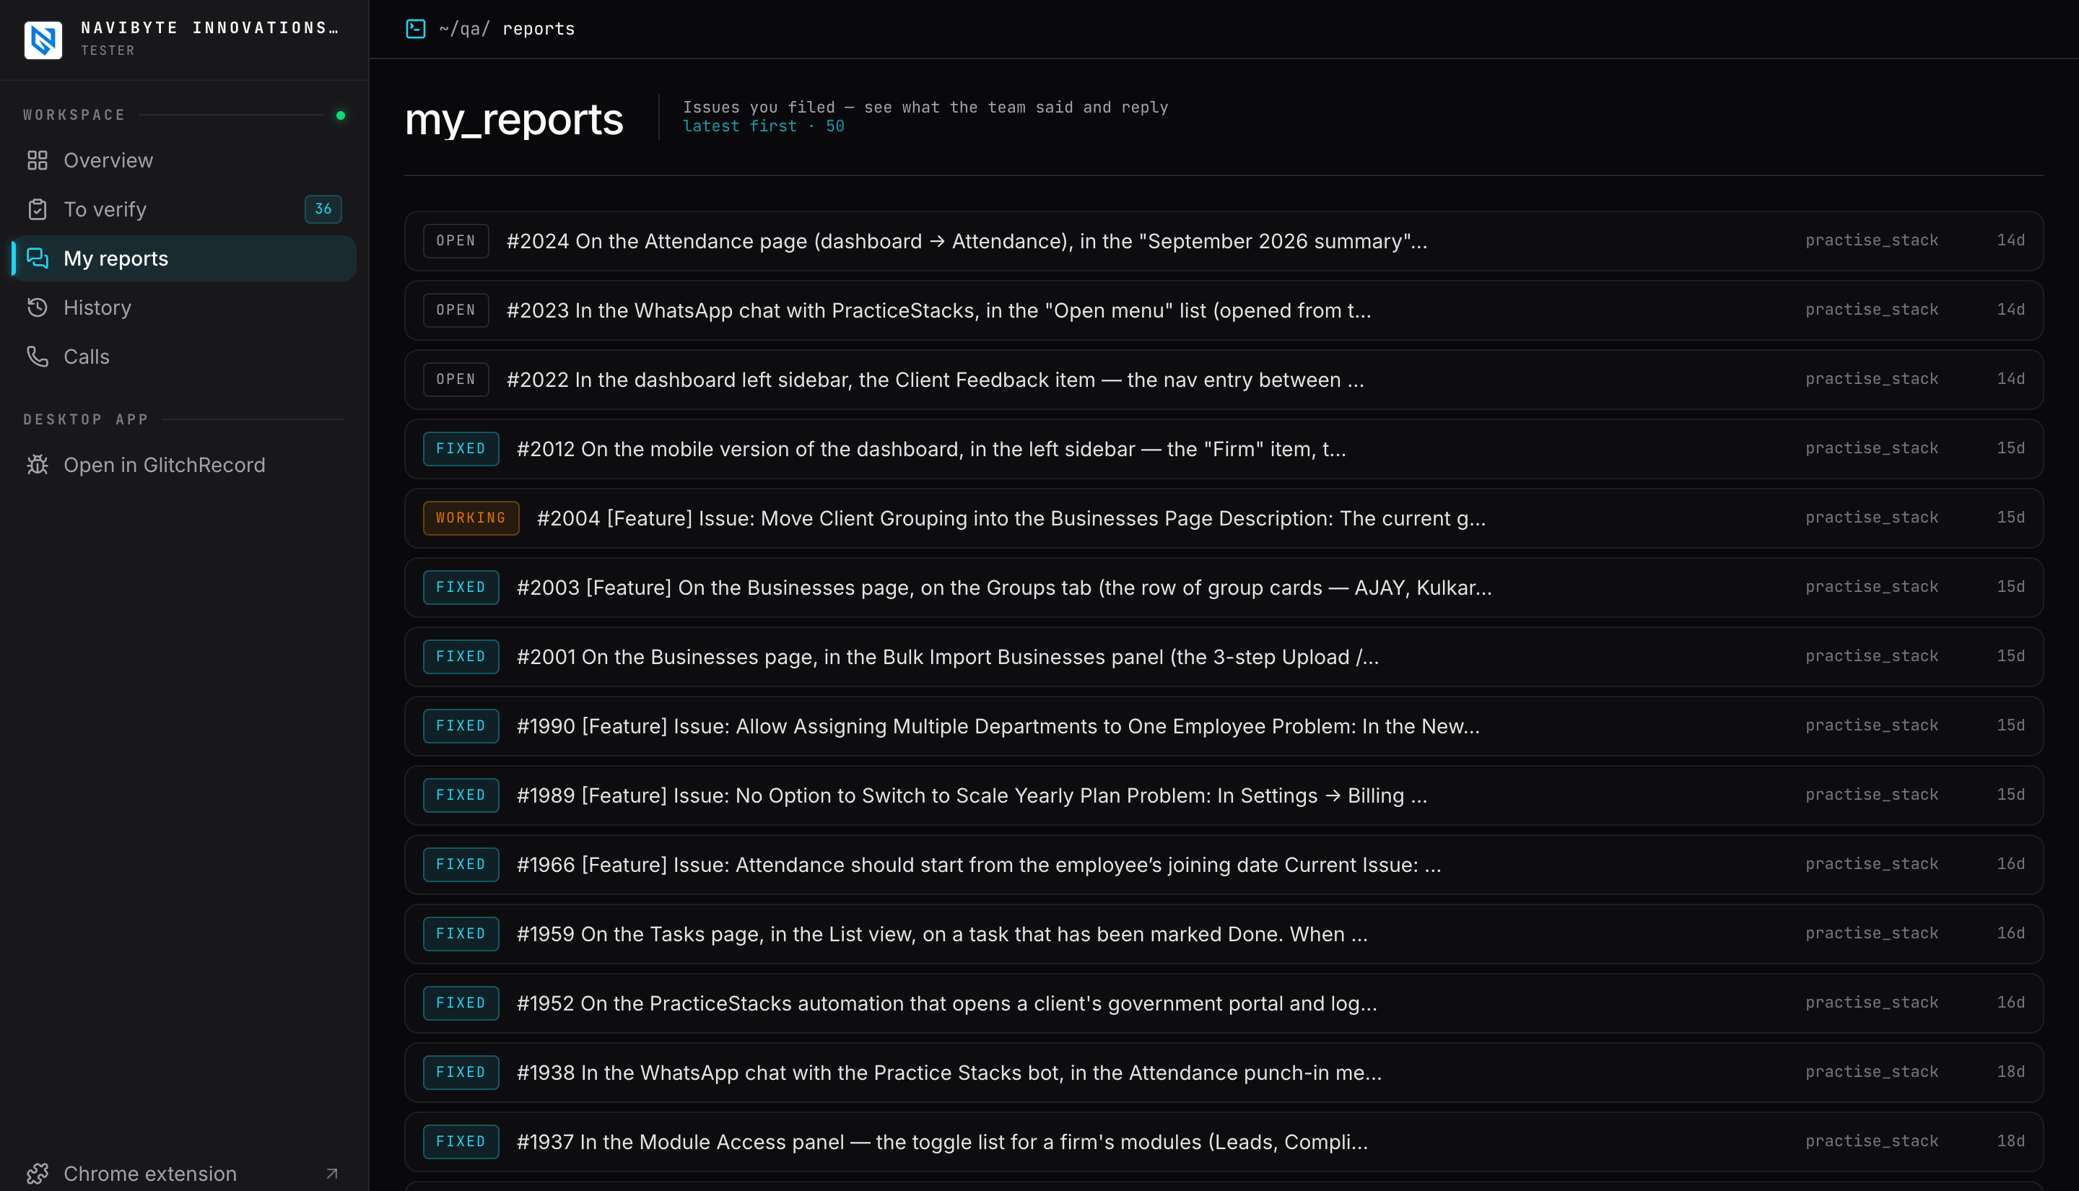Open report #1990 Multiple Departments feature
The image size is (2079, 1191).
(x=1224, y=726)
